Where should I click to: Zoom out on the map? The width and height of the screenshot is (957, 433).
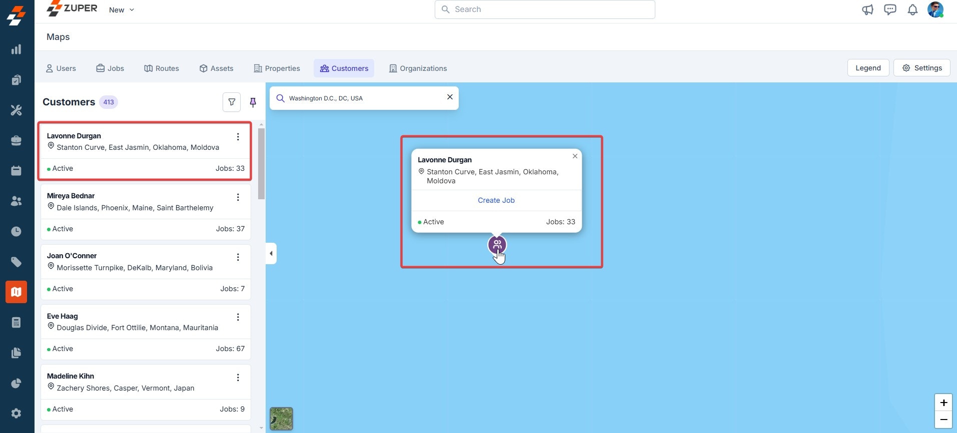(x=943, y=420)
